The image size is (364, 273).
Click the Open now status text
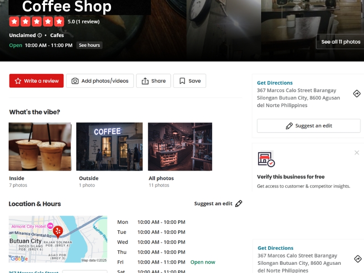[202, 263]
